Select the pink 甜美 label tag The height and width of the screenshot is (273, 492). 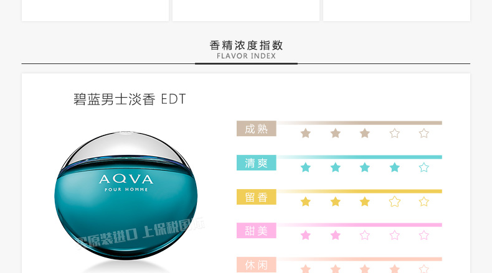[x=257, y=231]
